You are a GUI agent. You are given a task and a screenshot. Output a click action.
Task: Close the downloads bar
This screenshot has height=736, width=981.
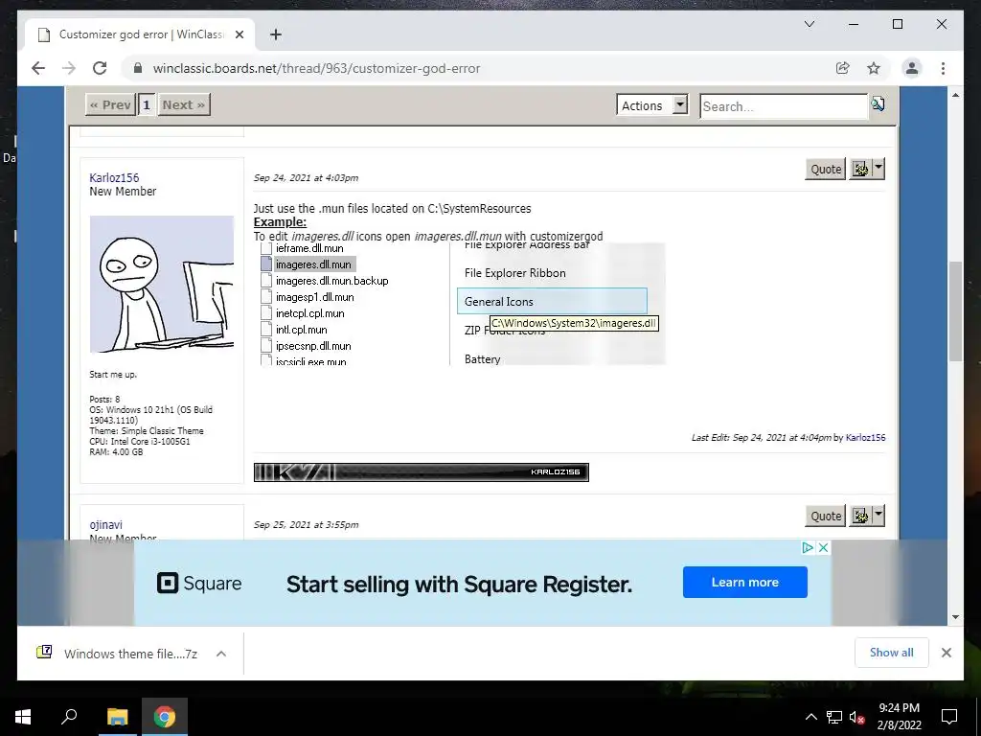(x=946, y=653)
